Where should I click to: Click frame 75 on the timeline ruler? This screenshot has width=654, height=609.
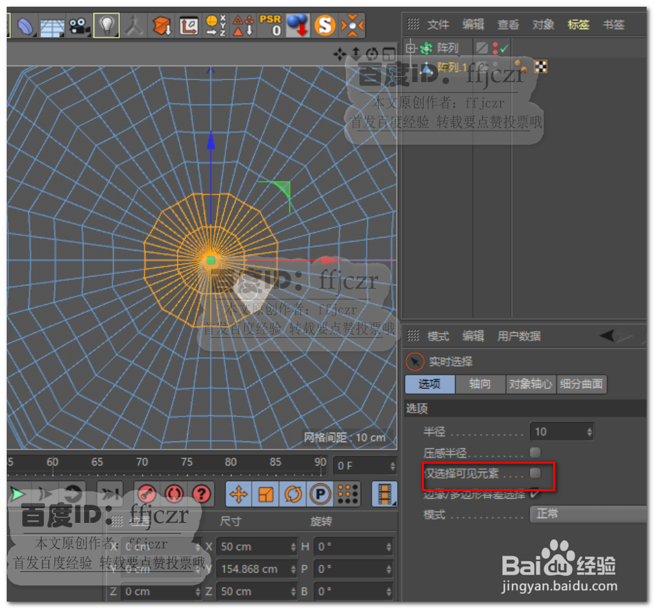(x=187, y=462)
